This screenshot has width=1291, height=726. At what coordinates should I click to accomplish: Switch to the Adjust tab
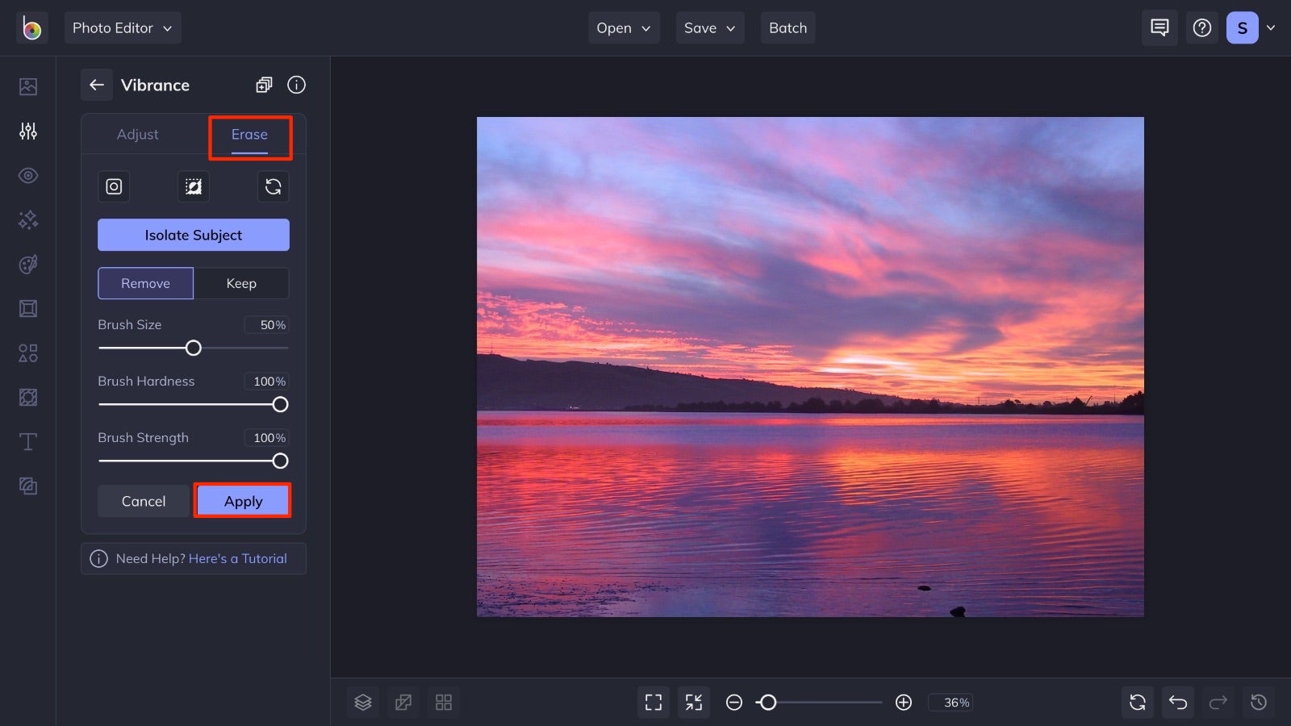tap(138, 135)
